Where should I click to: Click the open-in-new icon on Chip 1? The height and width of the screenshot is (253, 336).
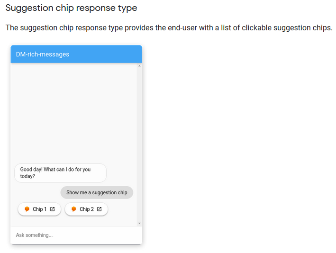(x=53, y=209)
